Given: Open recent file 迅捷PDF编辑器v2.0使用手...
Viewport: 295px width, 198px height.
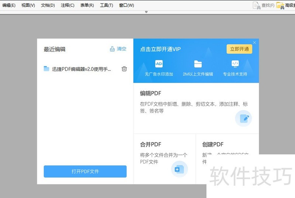Looking at the screenshot, I should [81, 69].
